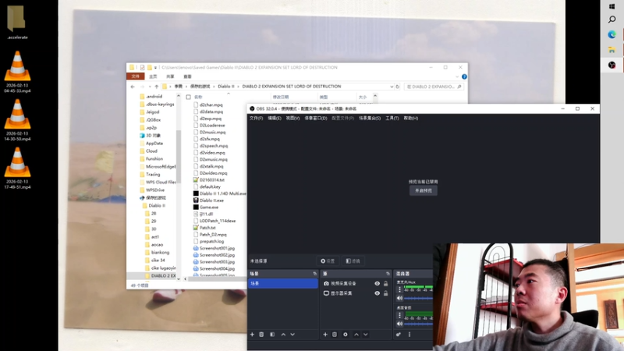624x351 pixels.
Task: Open taskbar search magnifier
Action: pyautogui.click(x=612, y=19)
